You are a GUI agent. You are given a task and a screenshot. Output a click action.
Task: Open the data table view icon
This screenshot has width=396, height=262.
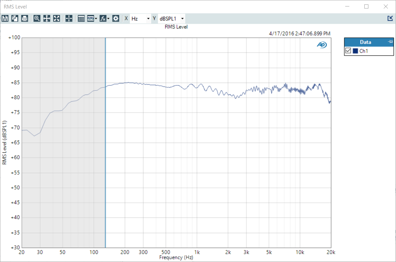(81, 18)
